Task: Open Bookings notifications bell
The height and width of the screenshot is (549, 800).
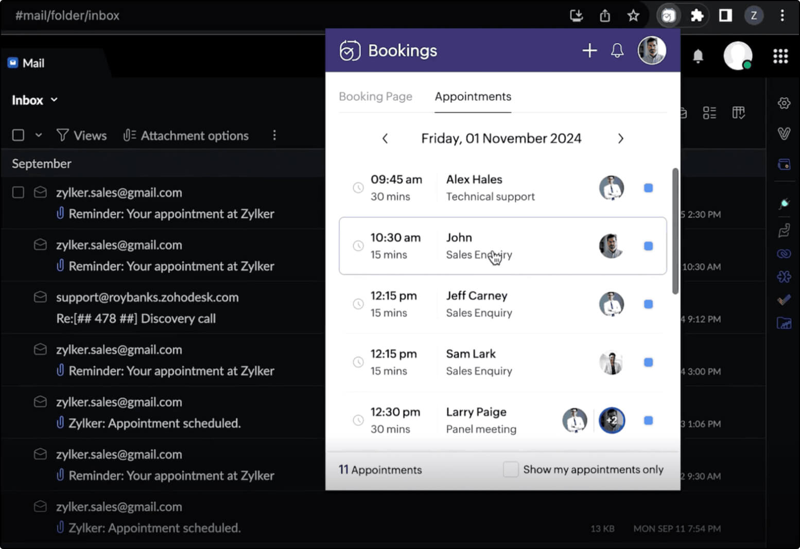Action: 617,50
